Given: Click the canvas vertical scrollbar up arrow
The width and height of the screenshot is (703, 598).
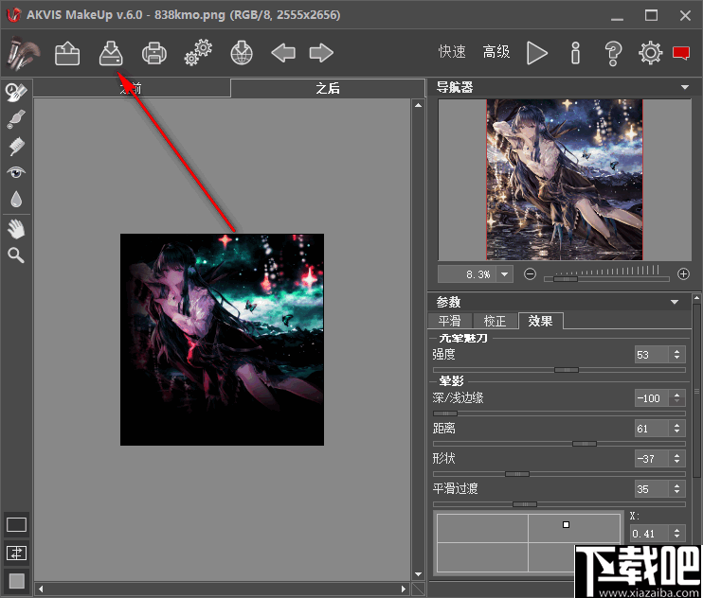Looking at the screenshot, I should coord(418,105).
